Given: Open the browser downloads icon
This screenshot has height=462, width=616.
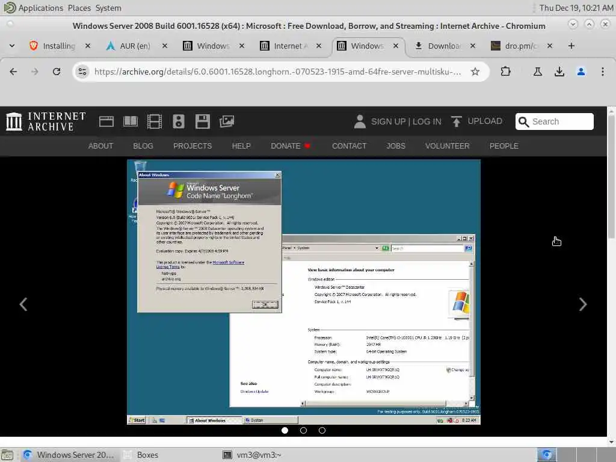Looking at the screenshot, I should 559,72.
